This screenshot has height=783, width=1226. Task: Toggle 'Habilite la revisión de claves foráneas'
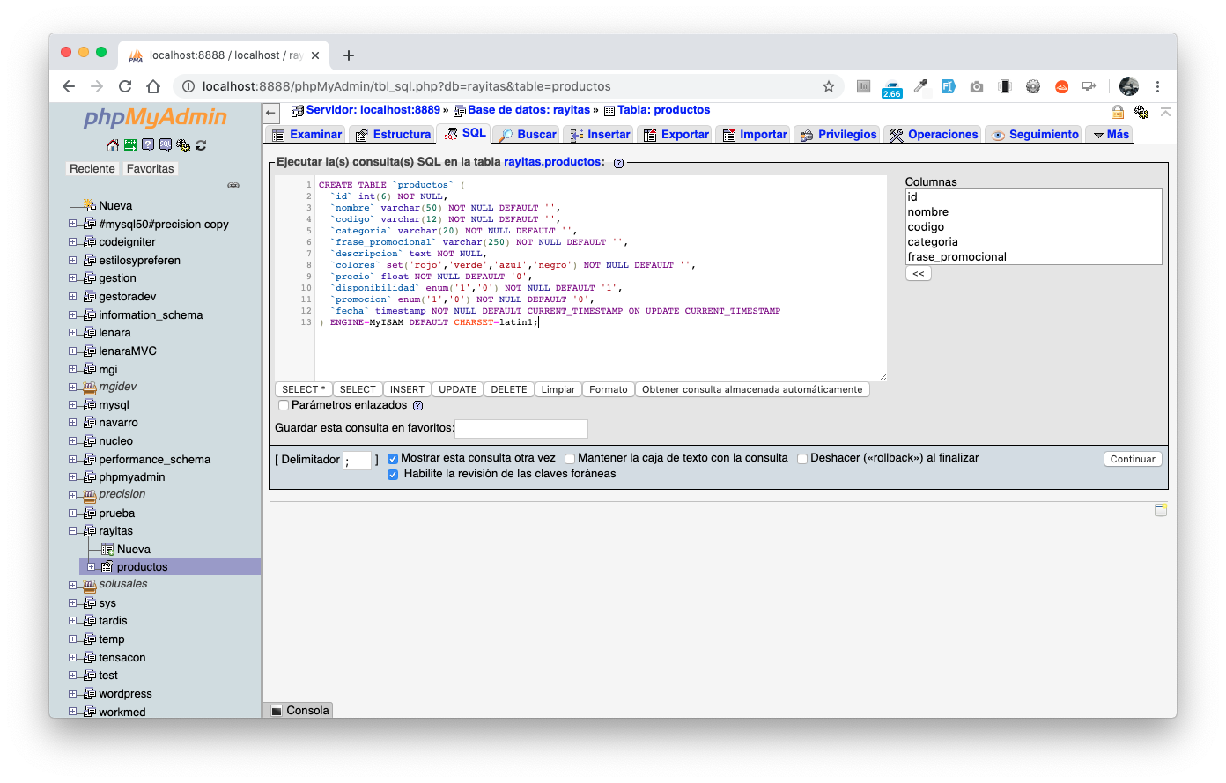tap(393, 475)
